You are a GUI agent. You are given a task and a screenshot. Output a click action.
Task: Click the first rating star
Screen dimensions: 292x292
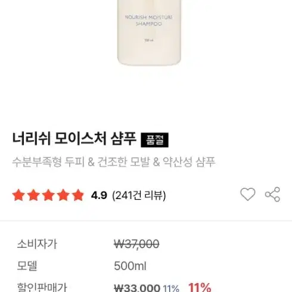click(x=18, y=195)
